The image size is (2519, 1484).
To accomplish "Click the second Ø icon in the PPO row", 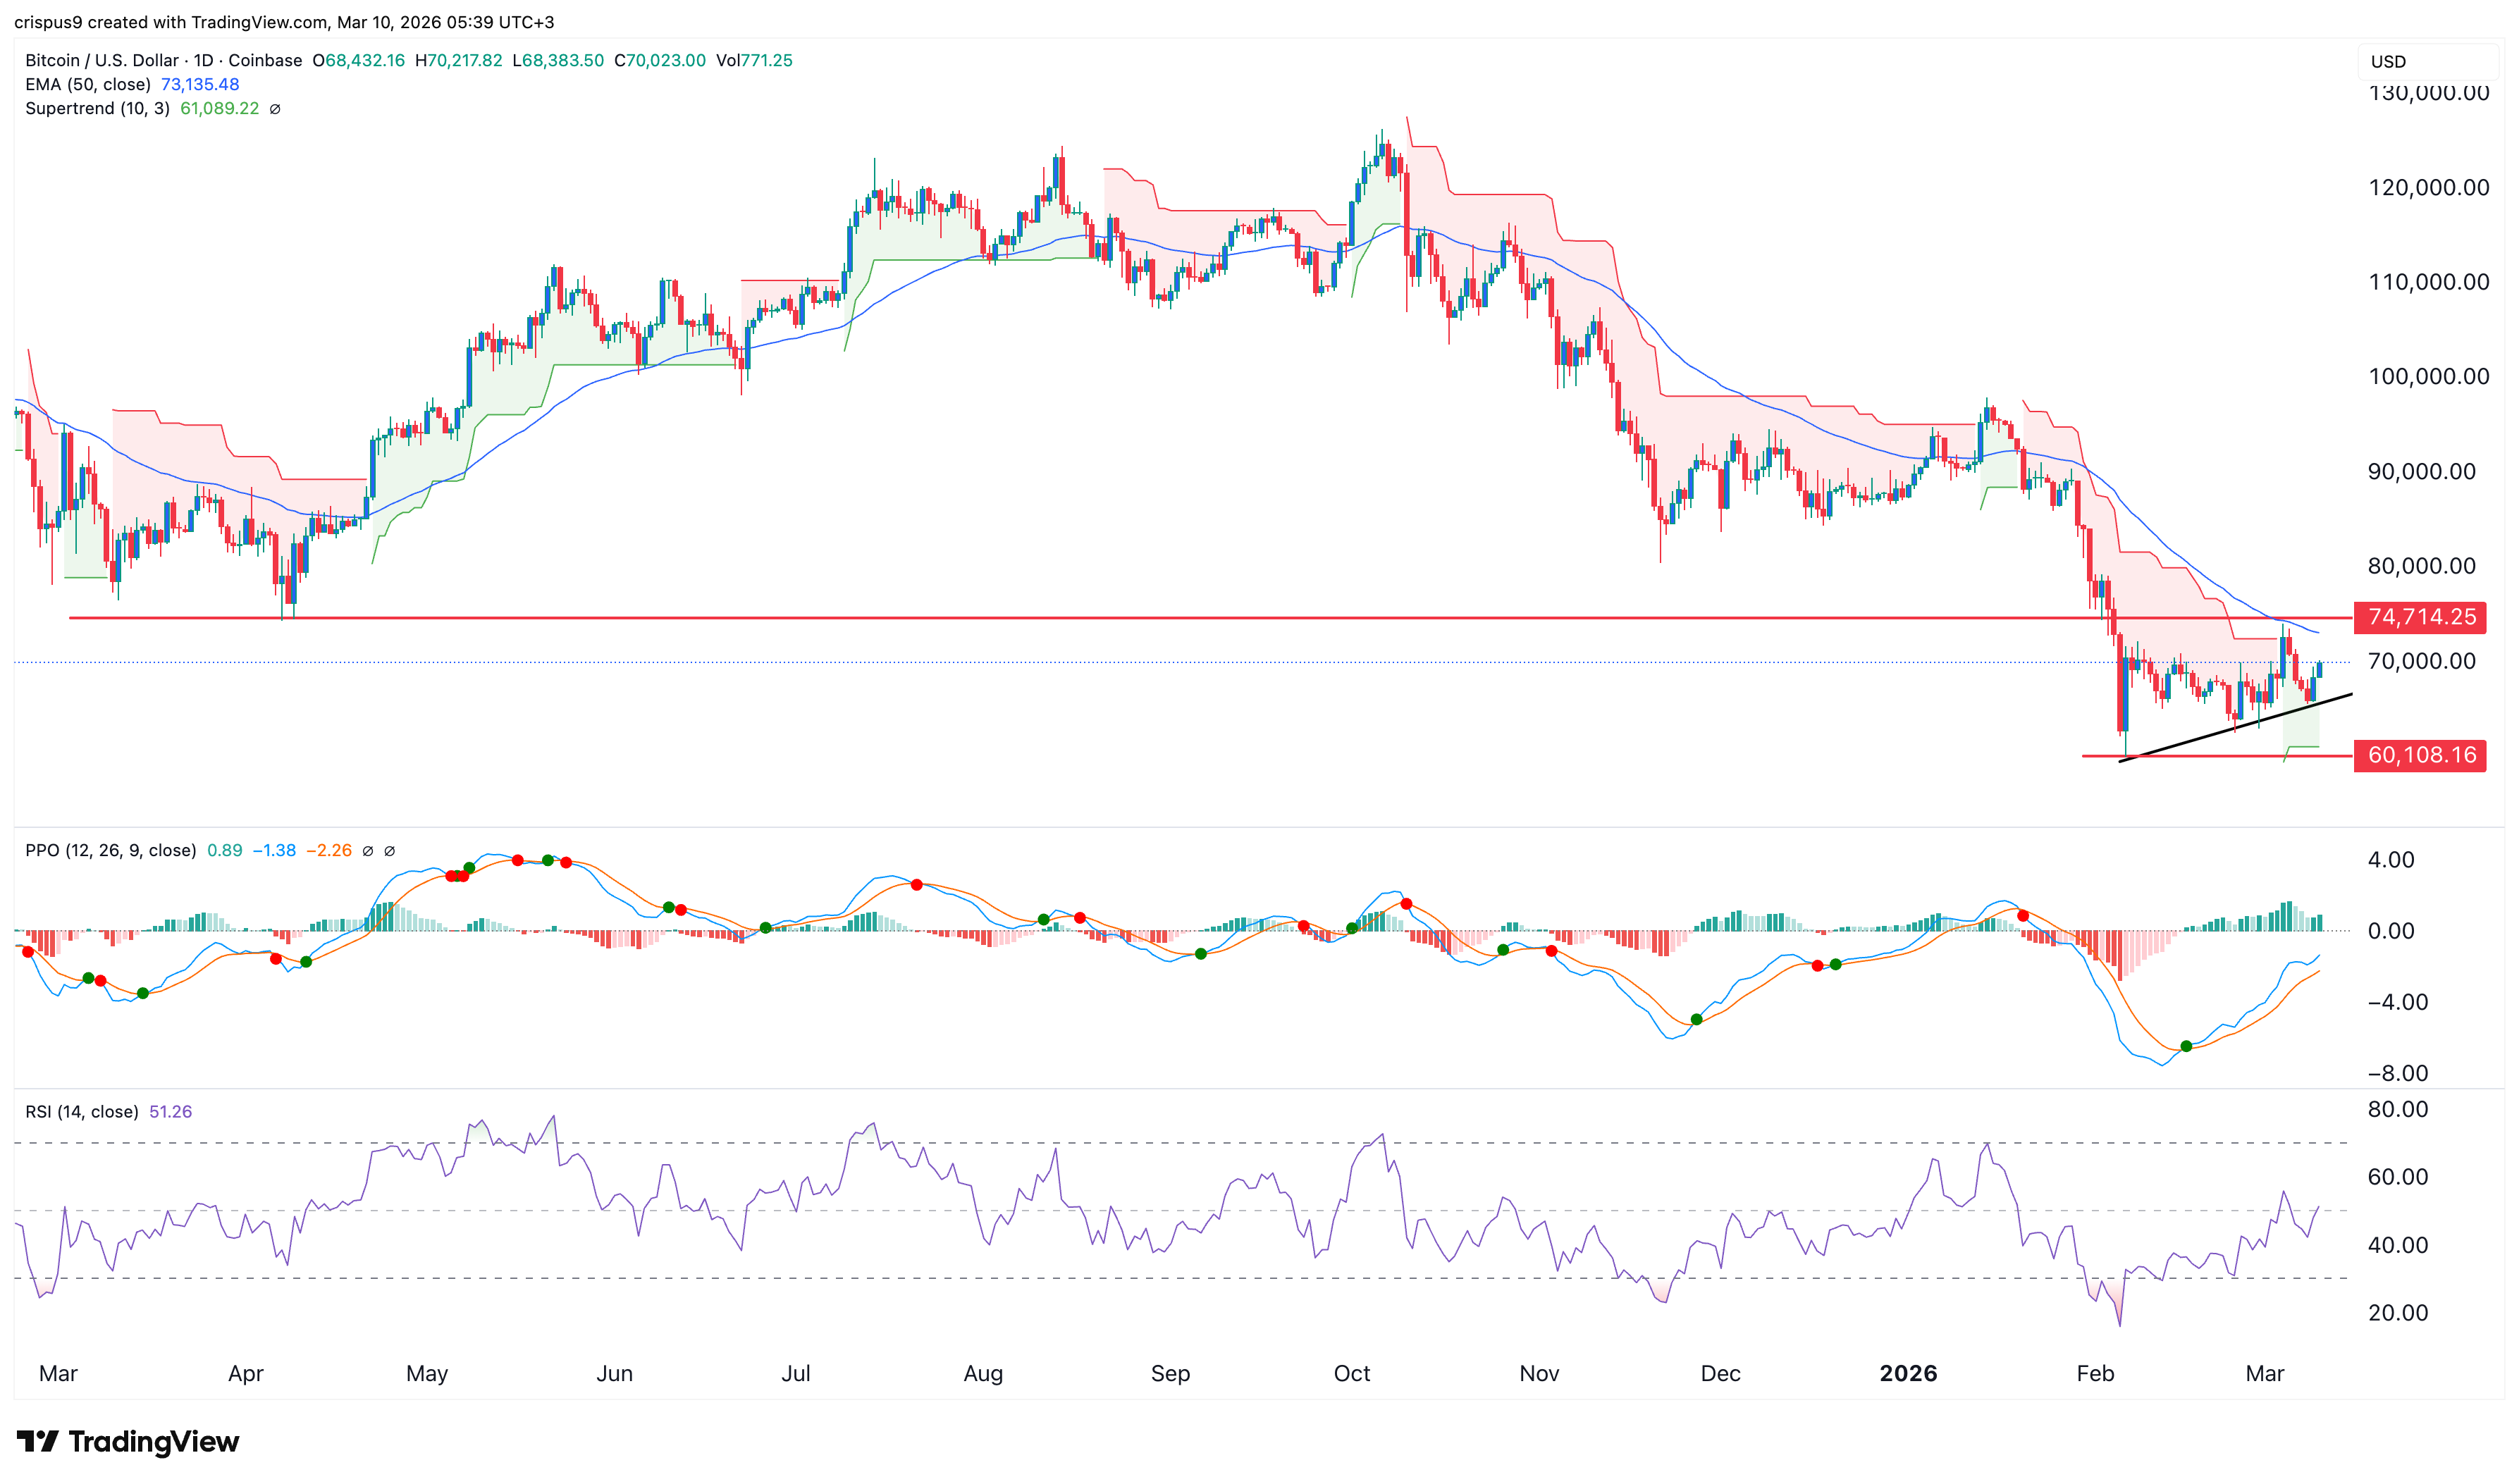I will (391, 850).
